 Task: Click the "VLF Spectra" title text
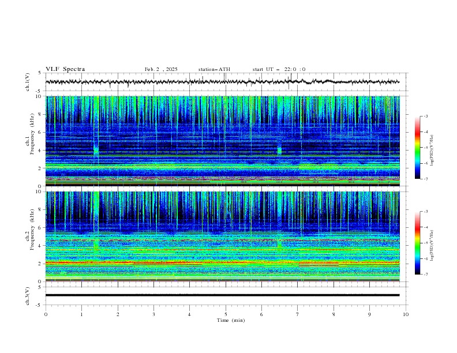click(65, 69)
